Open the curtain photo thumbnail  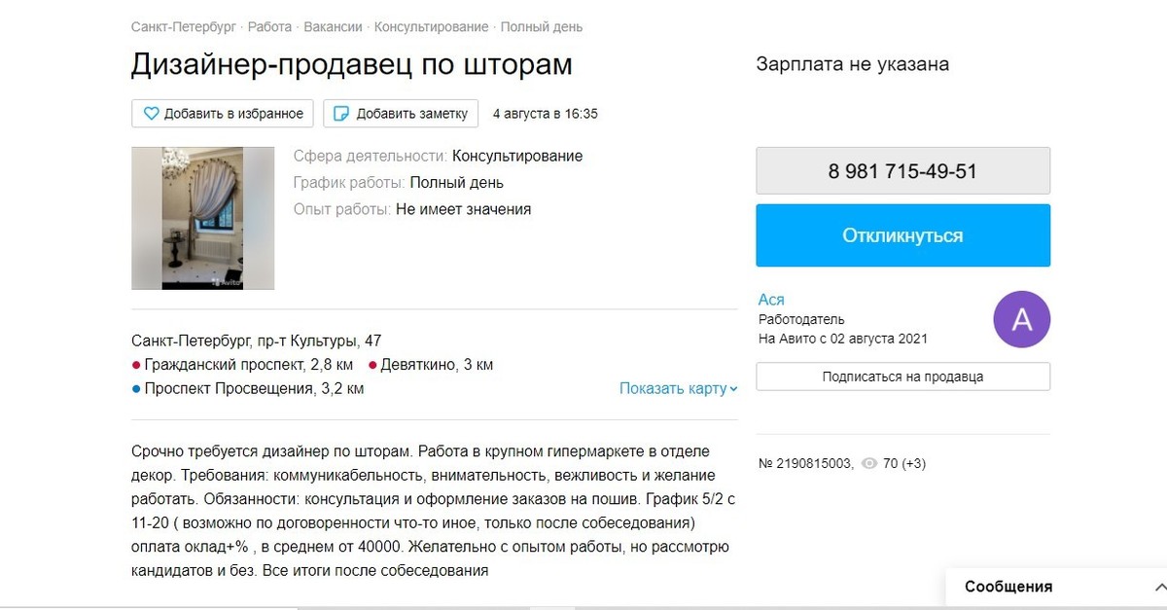tap(202, 218)
